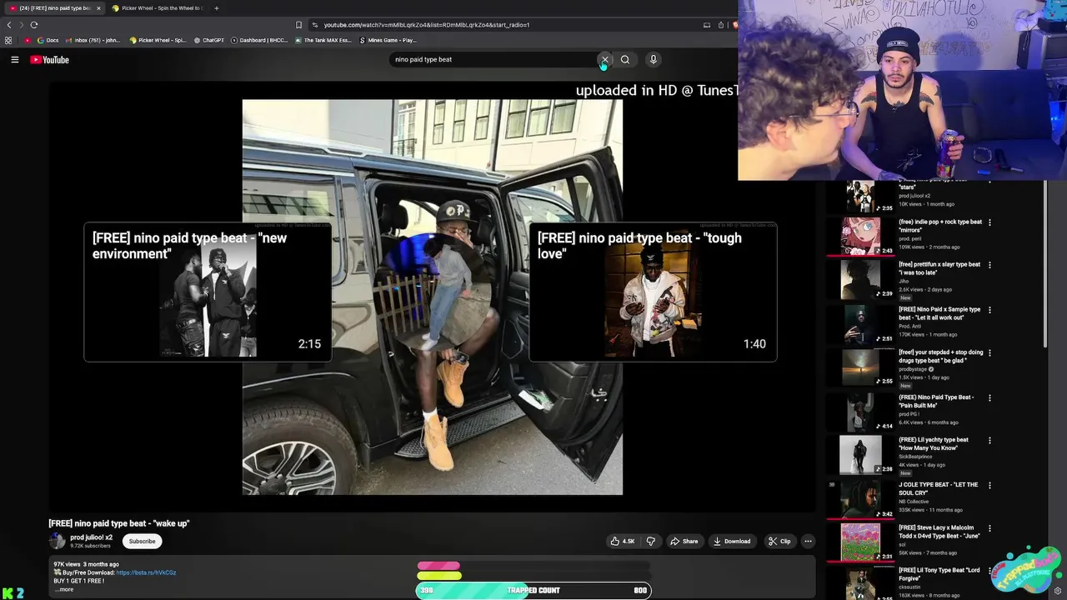1067x600 pixels.
Task: Open options for 'mirrors' indie pop video
Action: [989, 222]
